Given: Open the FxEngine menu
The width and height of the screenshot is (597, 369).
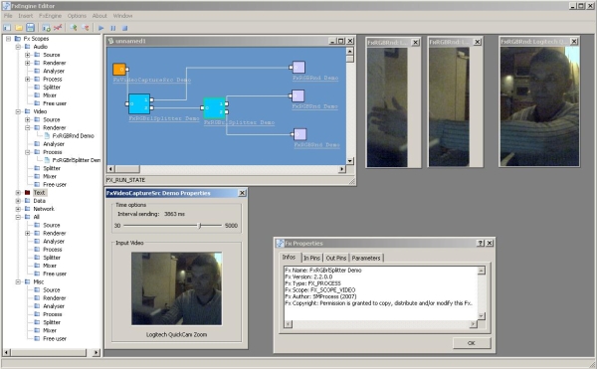Looking at the screenshot, I should [x=51, y=16].
